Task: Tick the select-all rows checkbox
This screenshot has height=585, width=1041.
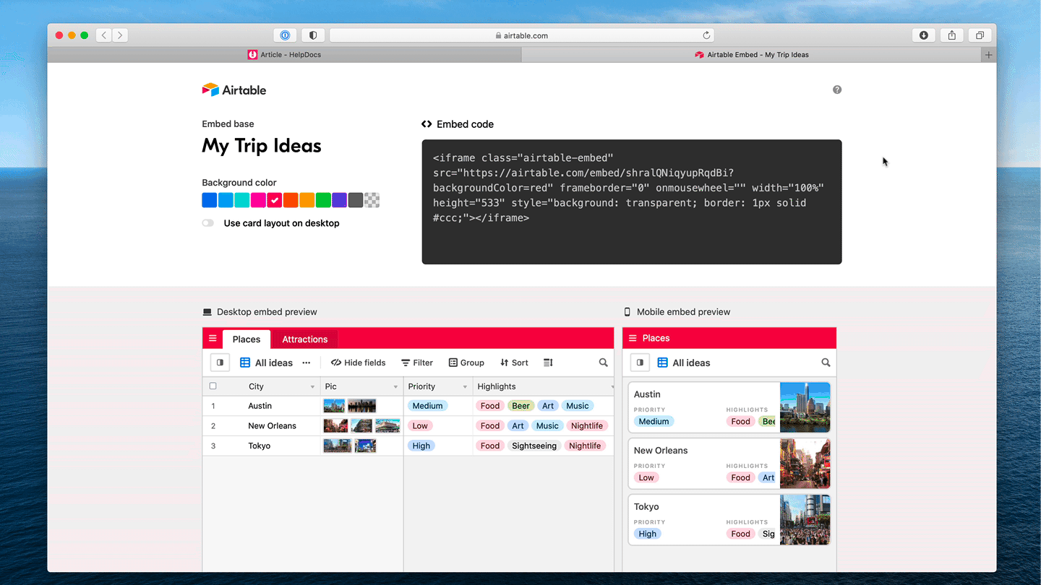Action: 213,386
